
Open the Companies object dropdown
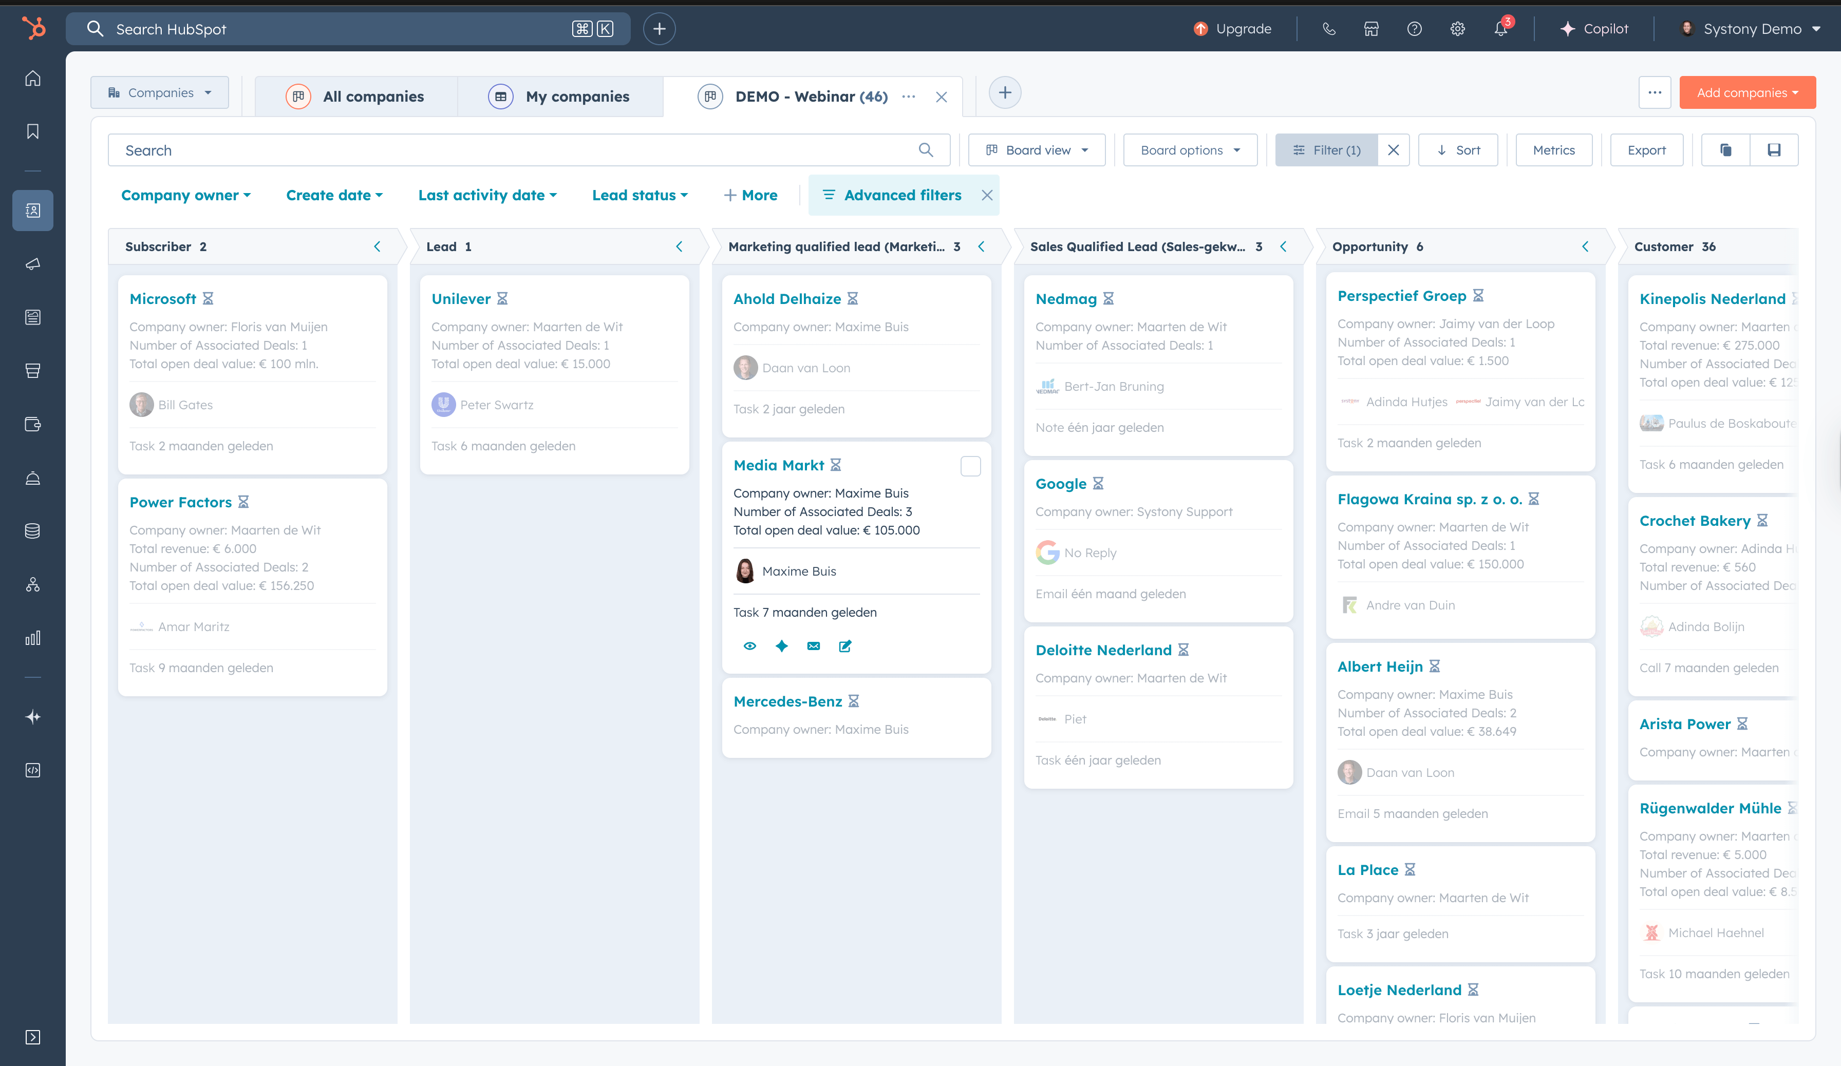(159, 93)
